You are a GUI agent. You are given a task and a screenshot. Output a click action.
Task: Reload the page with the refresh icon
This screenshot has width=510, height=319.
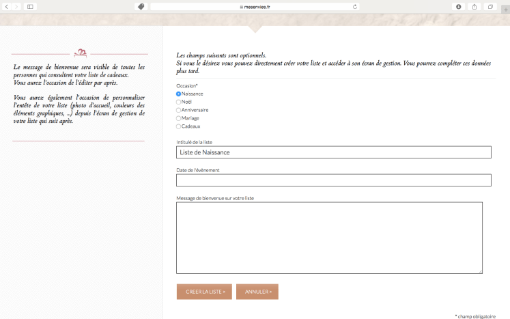[355, 6]
